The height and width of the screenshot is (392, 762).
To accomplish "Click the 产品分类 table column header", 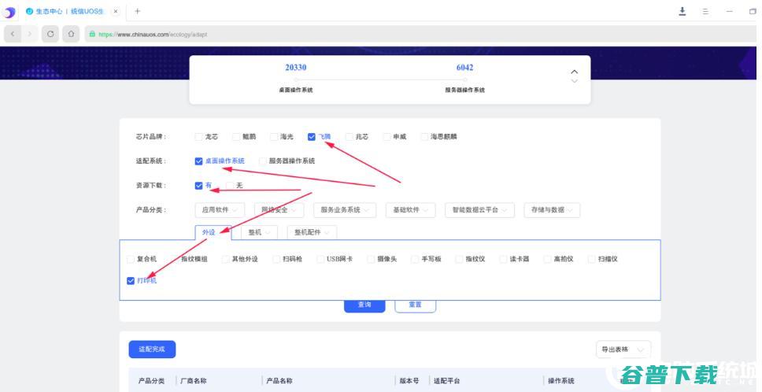I will tap(151, 381).
